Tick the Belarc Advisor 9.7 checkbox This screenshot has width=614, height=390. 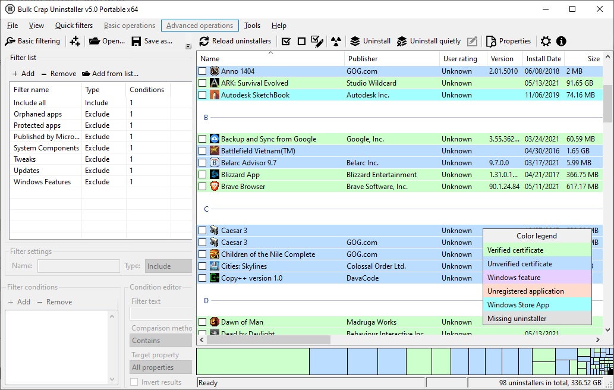202,162
